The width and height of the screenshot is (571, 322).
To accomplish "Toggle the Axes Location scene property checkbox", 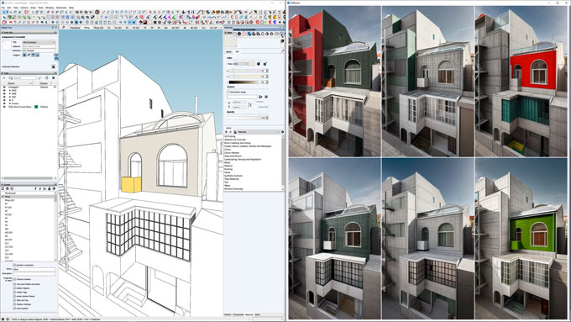I will pos(14,309).
